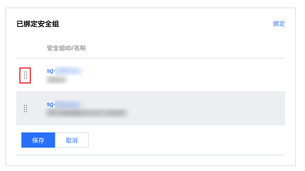Screen dimensions: 305x171
Task: Select the 安全组ID/名称 column header
Action: (x=66, y=48)
